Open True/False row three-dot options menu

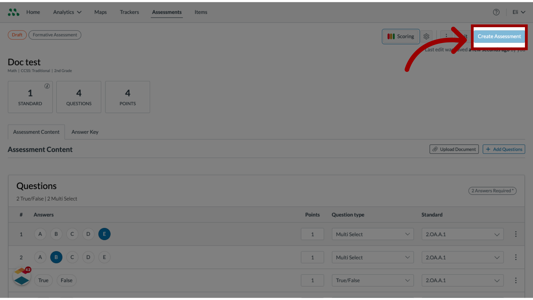point(516,280)
